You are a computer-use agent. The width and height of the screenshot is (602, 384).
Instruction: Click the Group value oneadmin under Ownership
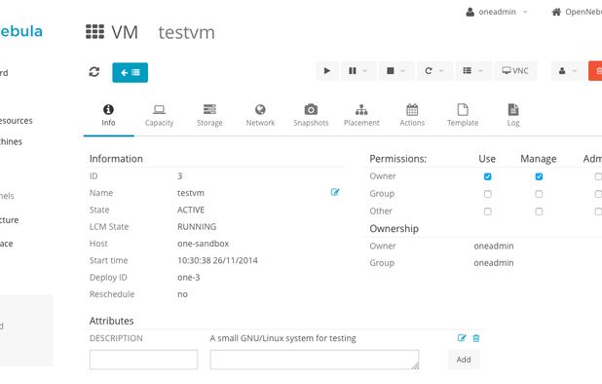(494, 262)
